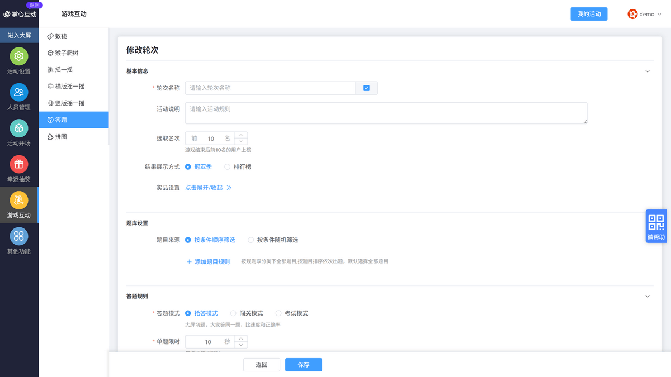The image size is (671, 377).
Task: Open 其他功能 icon in sidebar
Action: [x=19, y=236]
